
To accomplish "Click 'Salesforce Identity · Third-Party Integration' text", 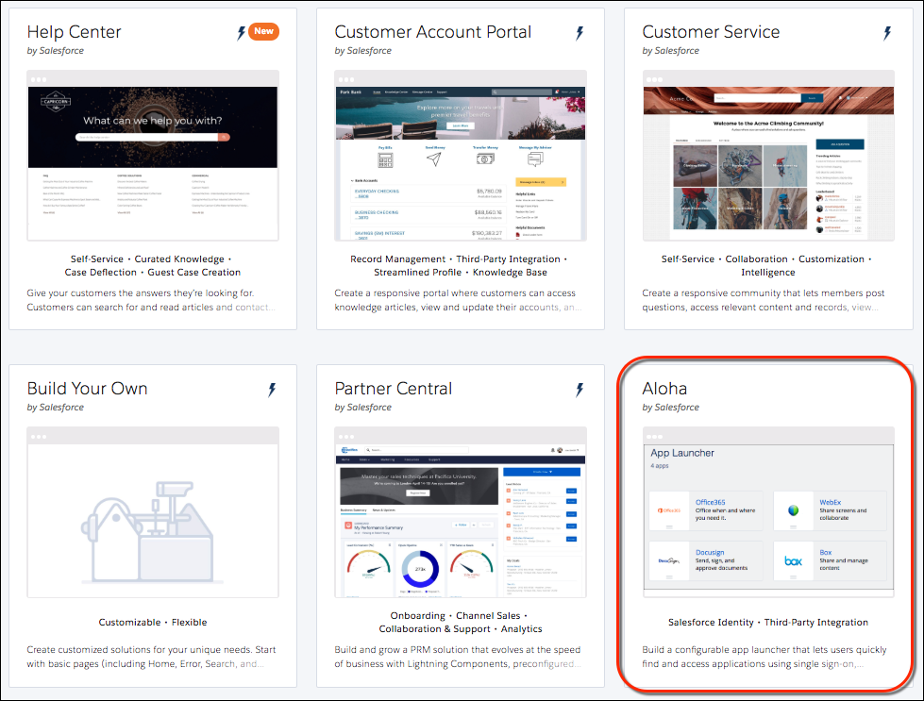I will (768, 622).
